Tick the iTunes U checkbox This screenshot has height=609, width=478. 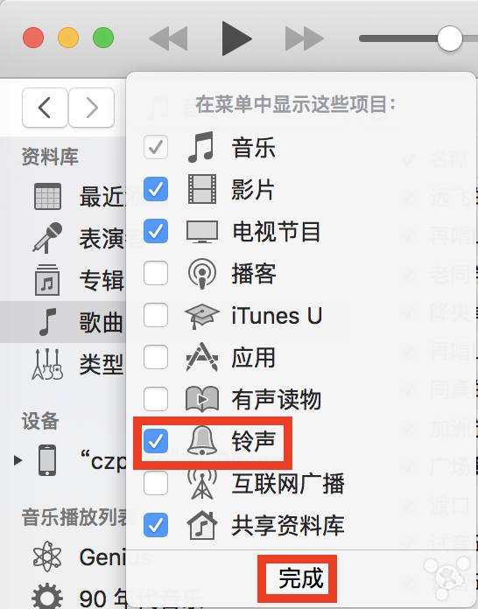156,315
